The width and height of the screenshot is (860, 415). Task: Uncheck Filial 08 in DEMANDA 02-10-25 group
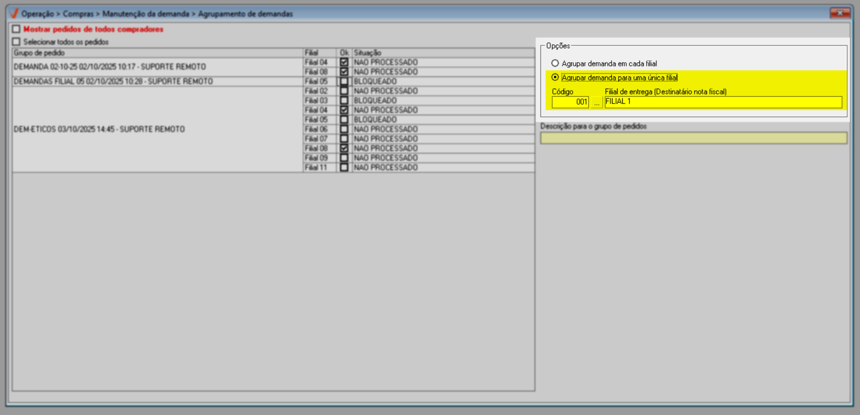point(344,72)
